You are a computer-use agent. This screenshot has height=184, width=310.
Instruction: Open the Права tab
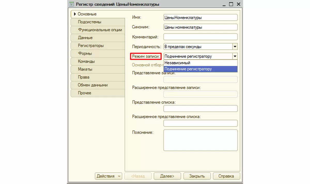coord(84,77)
